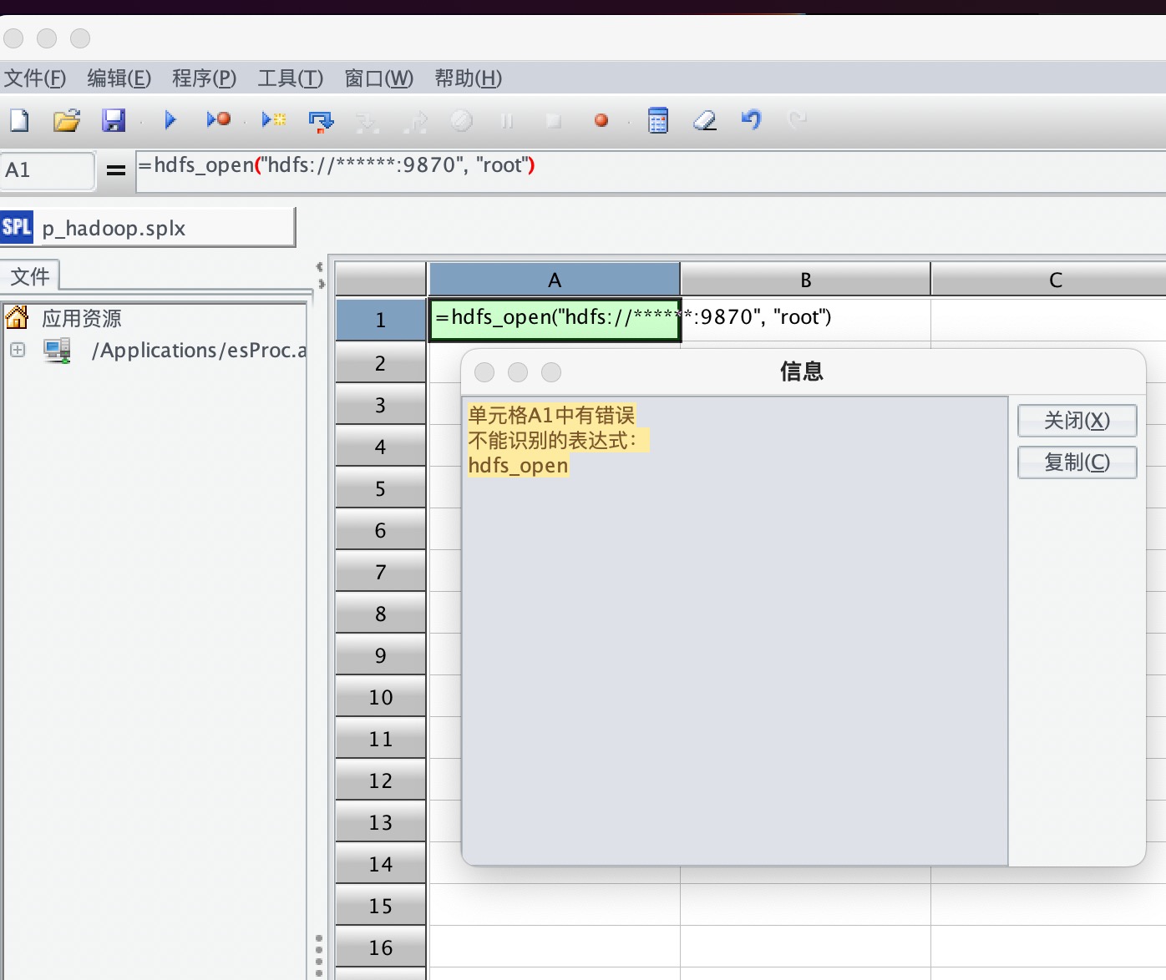The height and width of the screenshot is (980, 1166).
Task: Select row 2 header
Action: coord(381,362)
